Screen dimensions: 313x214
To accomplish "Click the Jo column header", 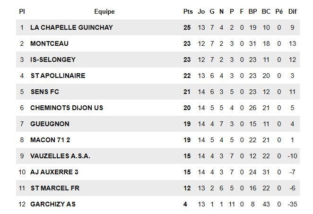I will (201, 11).
